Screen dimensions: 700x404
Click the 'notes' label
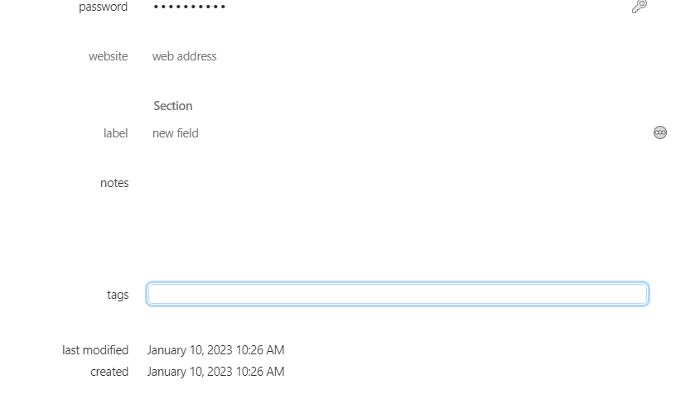(x=114, y=183)
